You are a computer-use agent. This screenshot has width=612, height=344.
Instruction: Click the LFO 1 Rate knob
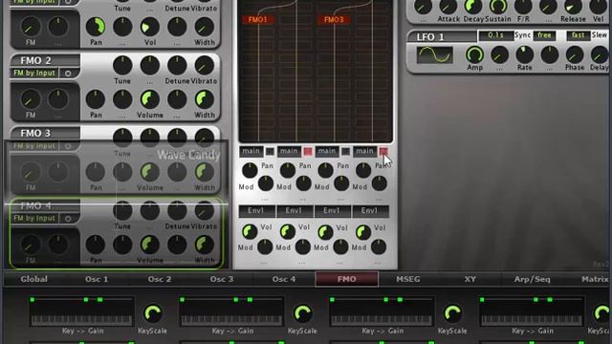tap(525, 55)
